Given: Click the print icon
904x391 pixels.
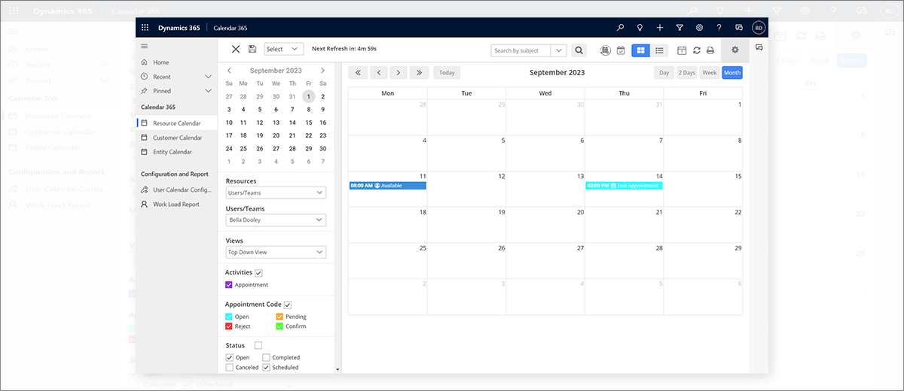Looking at the screenshot, I should point(710,50).
